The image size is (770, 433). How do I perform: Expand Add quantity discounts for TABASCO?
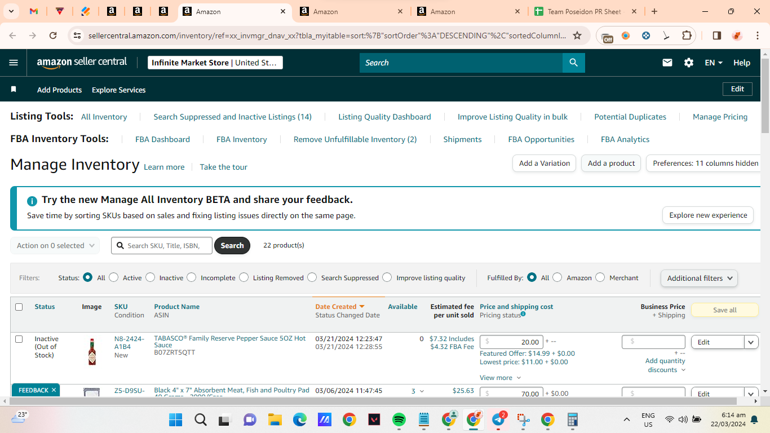pos(665,365)
